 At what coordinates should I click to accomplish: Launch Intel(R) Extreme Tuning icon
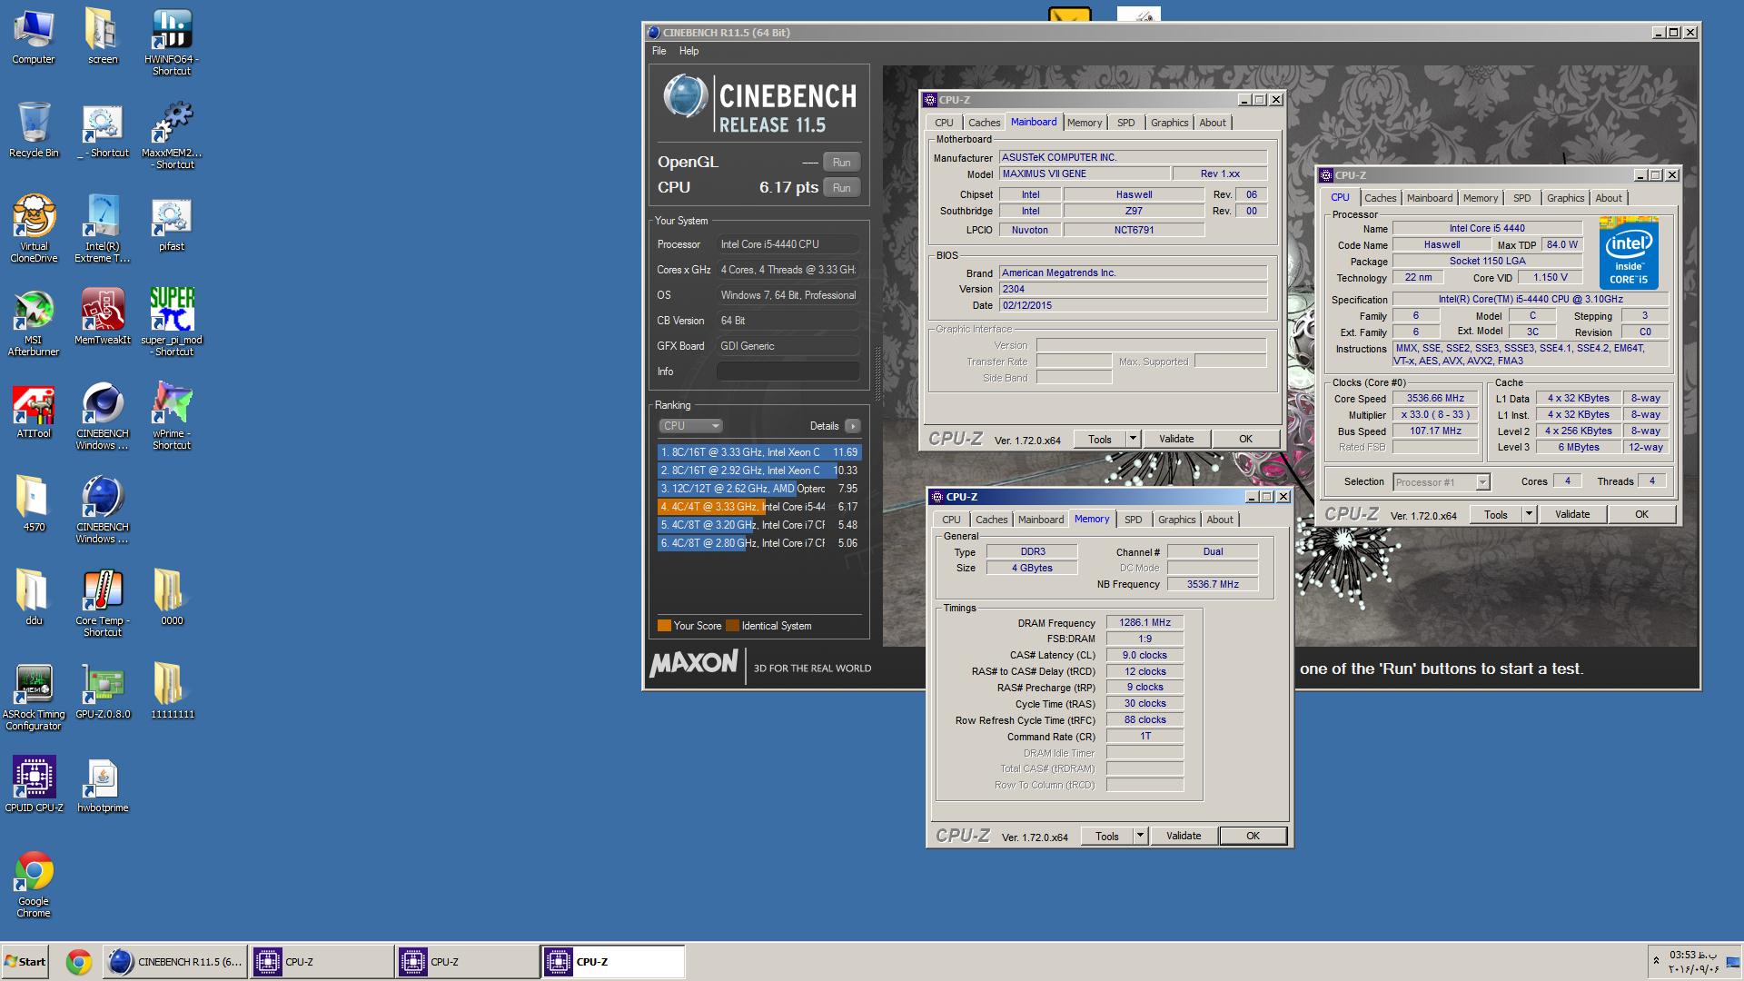(103, 229)
